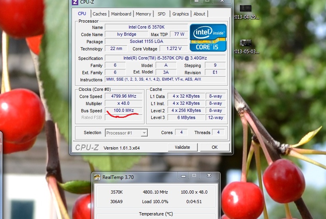
Task: Open the Mainboard tab
Action: pyautogui.click(x=121, y=14)
